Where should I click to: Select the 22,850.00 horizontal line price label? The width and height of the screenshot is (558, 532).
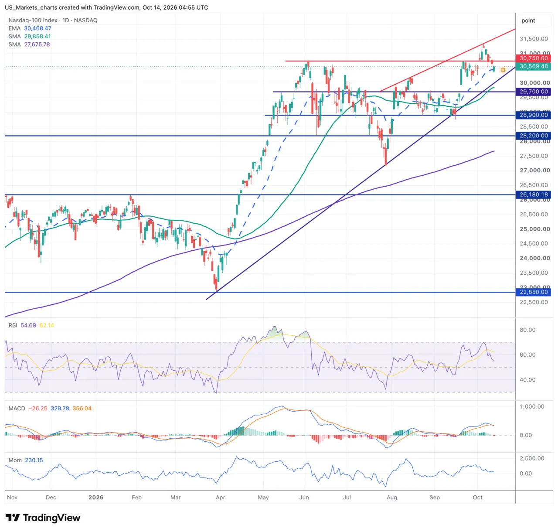click(x=534, y=292)
